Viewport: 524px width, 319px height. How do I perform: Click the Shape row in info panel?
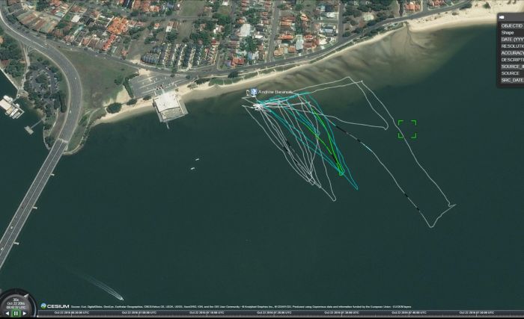click(512, 32)
